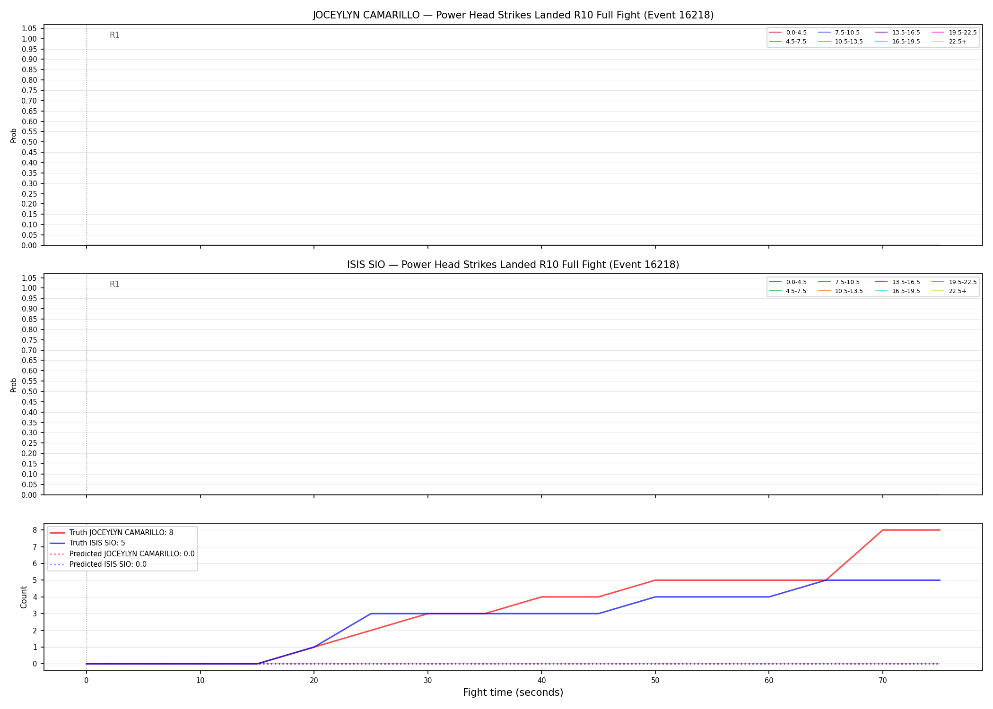Viewport: 993px width, 709px height.
Task: Click tick label 0.25 on ISIS SIO chart
Action: pos(29,443)
